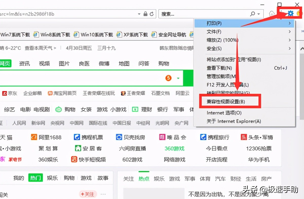Viewport: 304px width, 199px height.
Task: Open 快手短视频 site tile
Action: point(88,160)
